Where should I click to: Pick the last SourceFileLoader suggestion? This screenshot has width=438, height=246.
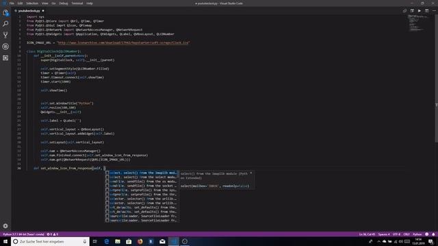142,220
